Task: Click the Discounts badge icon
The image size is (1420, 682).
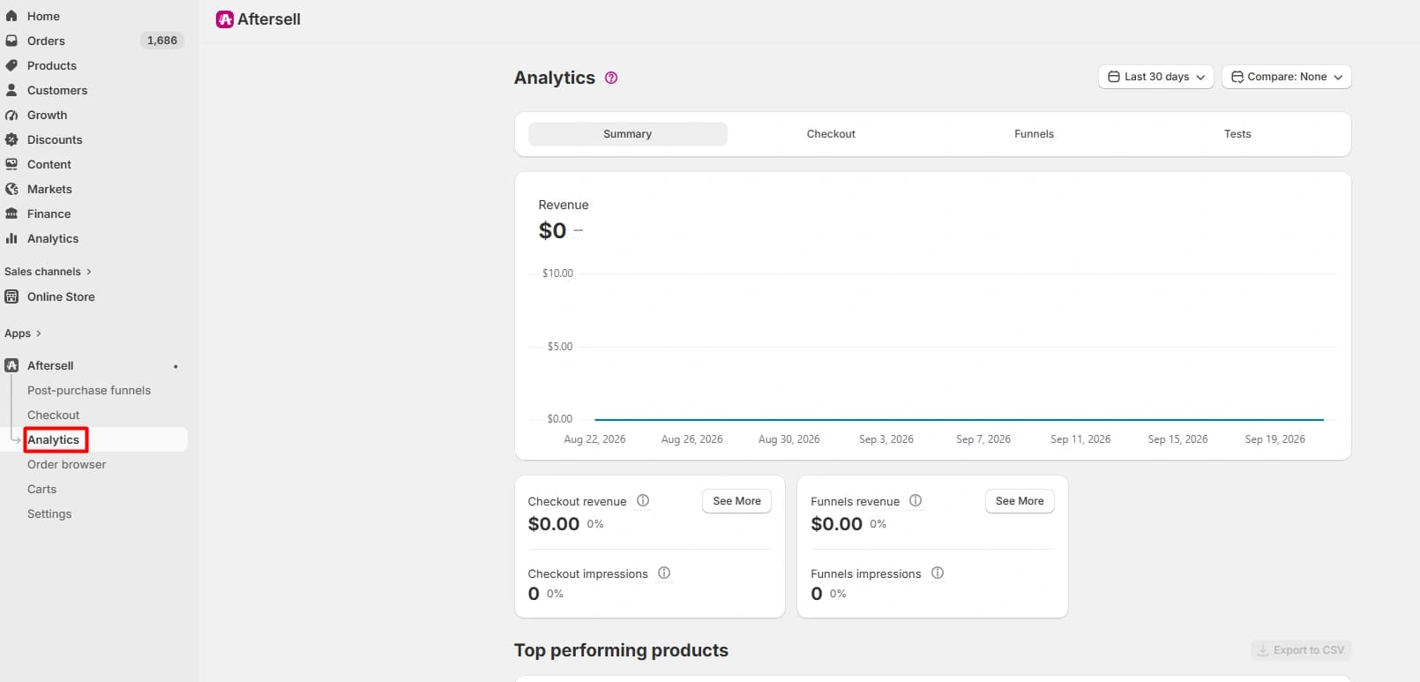Action: pos(11,139)
